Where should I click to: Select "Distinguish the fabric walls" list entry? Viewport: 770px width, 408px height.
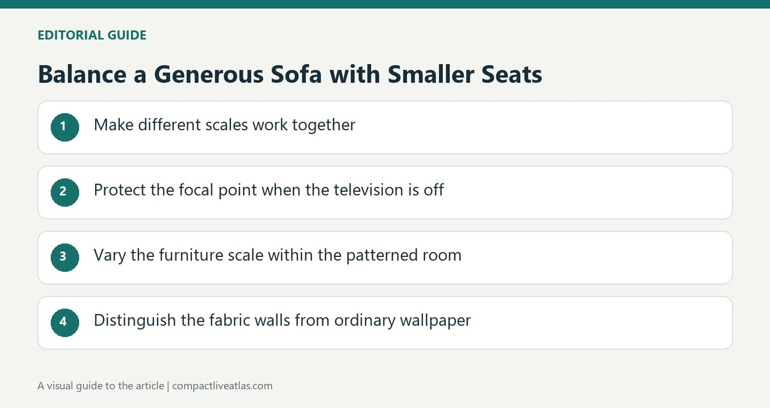pos(385,322)
